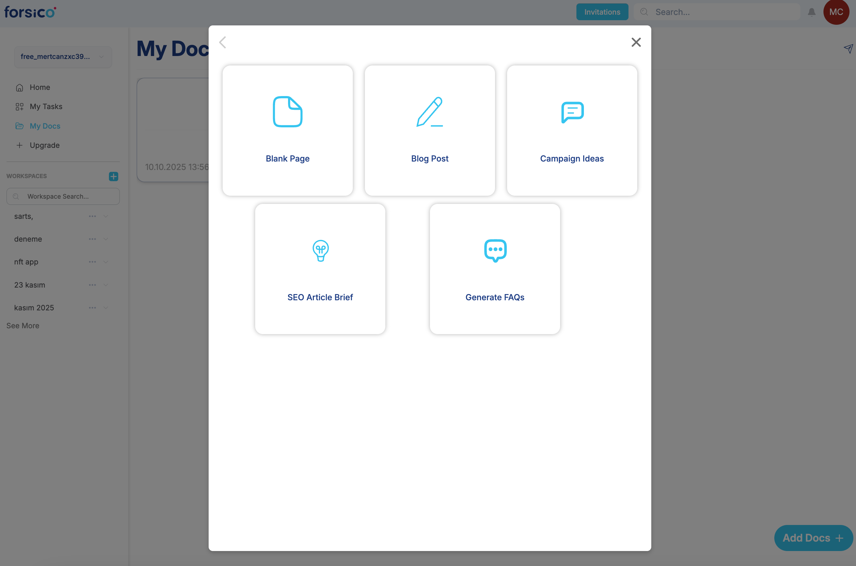Choose the Blog Post pencil icon
Screen dimensions: 856x566
pyautogui.click(x=429, y=112)
